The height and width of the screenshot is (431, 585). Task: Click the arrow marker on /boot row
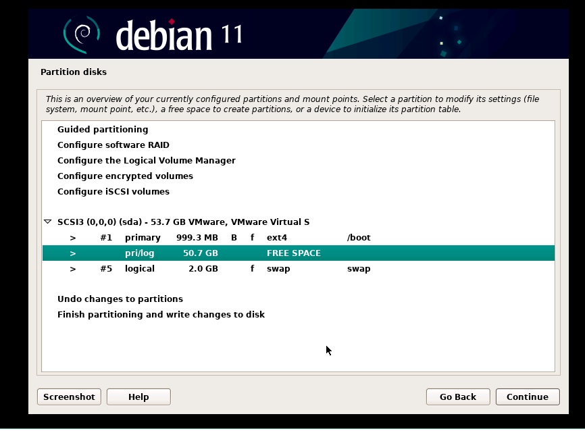click(73, 238)
